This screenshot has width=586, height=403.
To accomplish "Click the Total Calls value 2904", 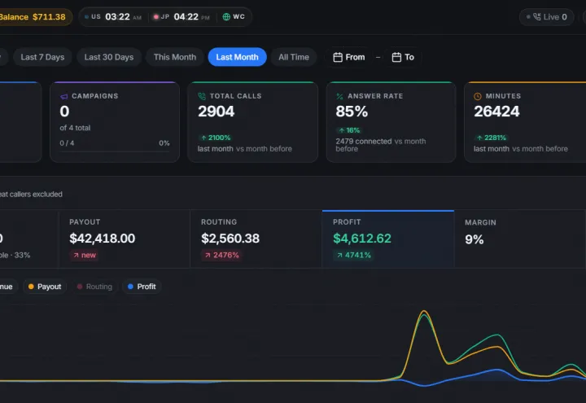I will (216, 112).
